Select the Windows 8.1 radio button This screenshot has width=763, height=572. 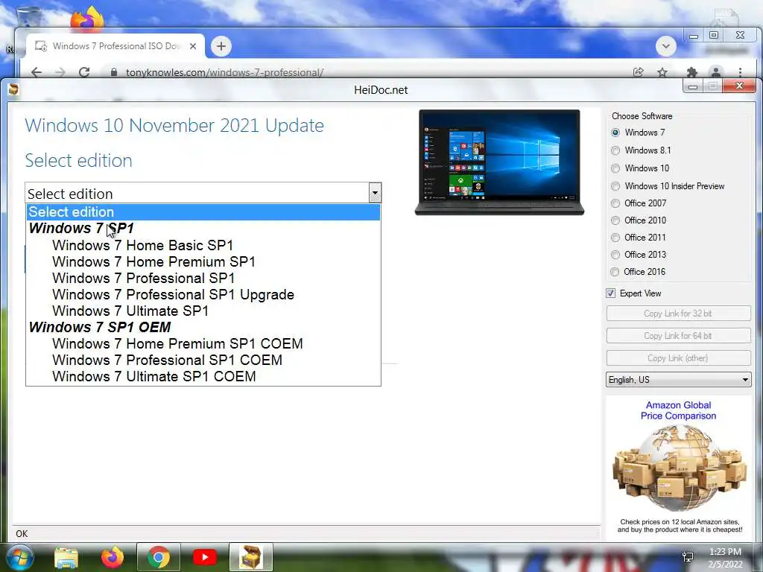point(615,150)
